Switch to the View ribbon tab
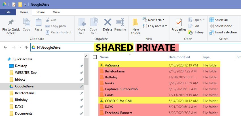 pyautogui.click(x=56, y=12)
